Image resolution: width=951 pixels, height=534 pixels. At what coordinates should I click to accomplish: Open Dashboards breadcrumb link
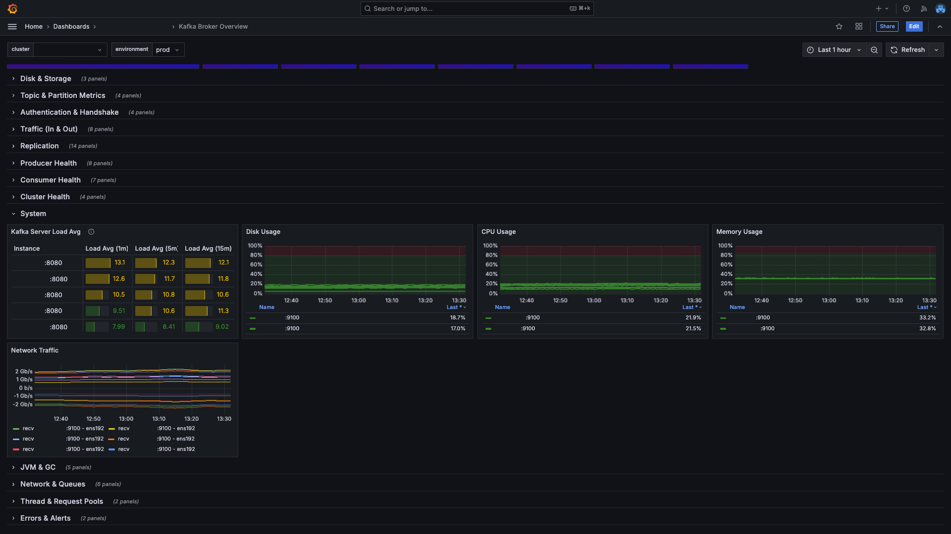tap(71, 27)
